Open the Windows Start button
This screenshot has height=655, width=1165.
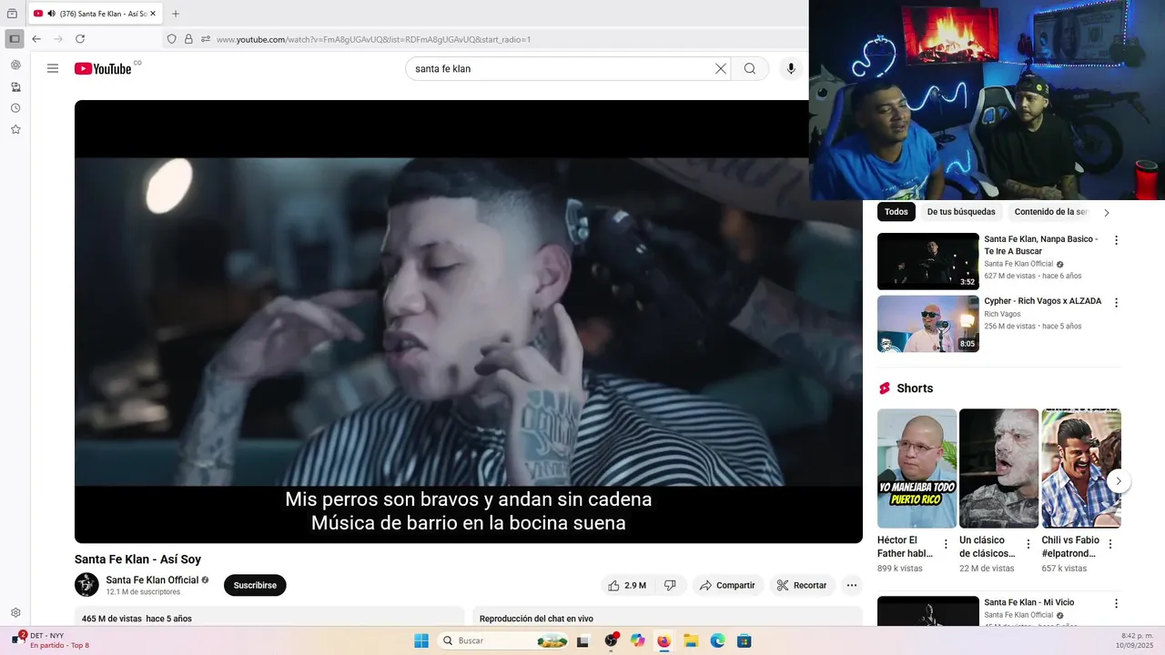(421, 640)
